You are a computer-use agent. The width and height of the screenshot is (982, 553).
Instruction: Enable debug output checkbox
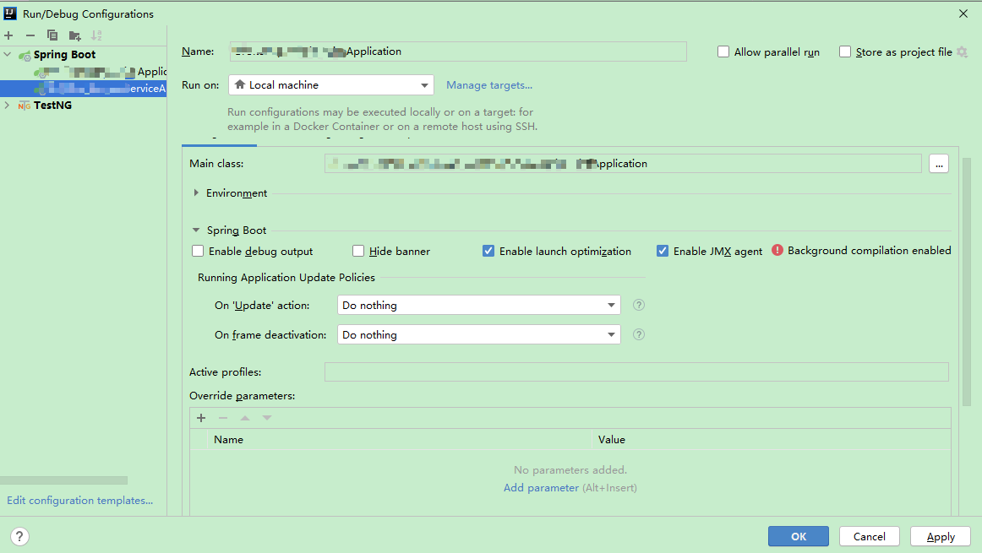198,251
